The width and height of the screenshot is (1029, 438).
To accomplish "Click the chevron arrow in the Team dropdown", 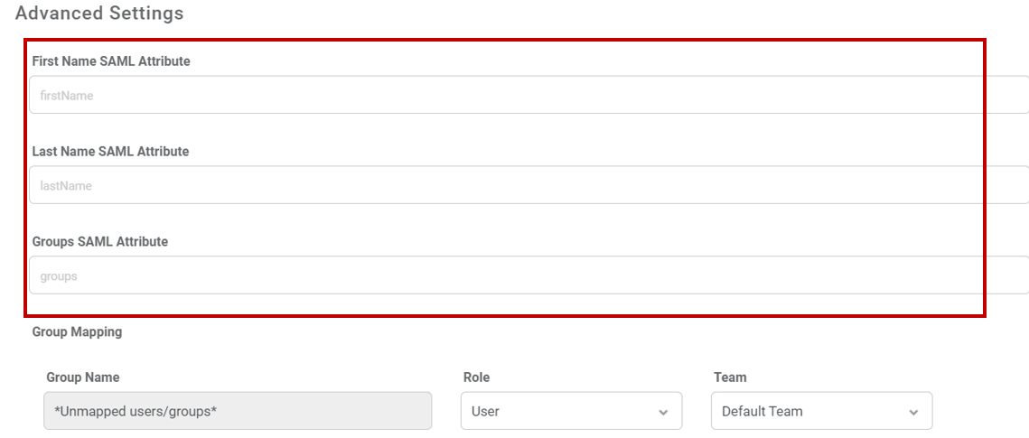I will point(913,412).
